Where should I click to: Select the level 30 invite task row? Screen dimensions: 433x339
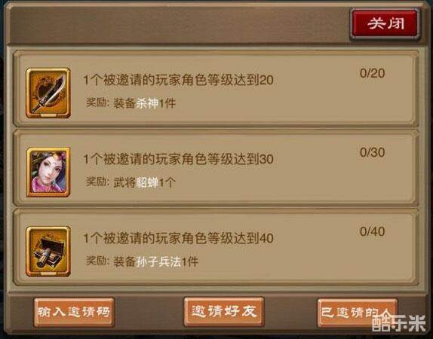[216, 168]
